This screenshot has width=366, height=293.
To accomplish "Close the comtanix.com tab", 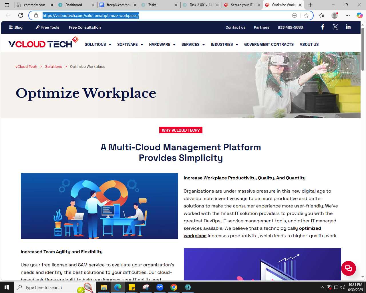I will pyautogui.click(x=52, y=5).
